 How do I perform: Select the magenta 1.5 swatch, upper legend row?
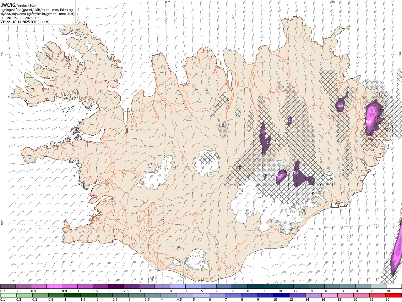(x=100, y=286)
